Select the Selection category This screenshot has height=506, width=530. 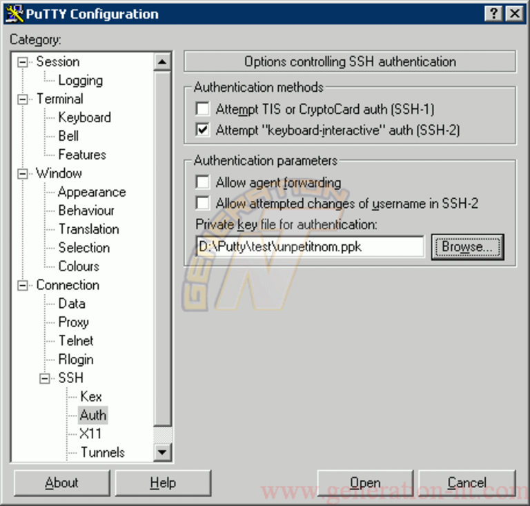coord(84,248)
